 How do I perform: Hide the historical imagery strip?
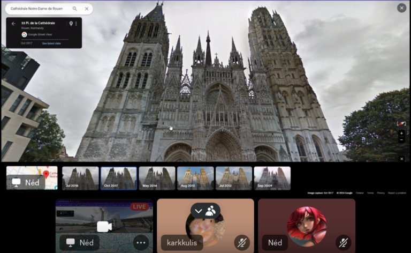[x=401, y=159]
